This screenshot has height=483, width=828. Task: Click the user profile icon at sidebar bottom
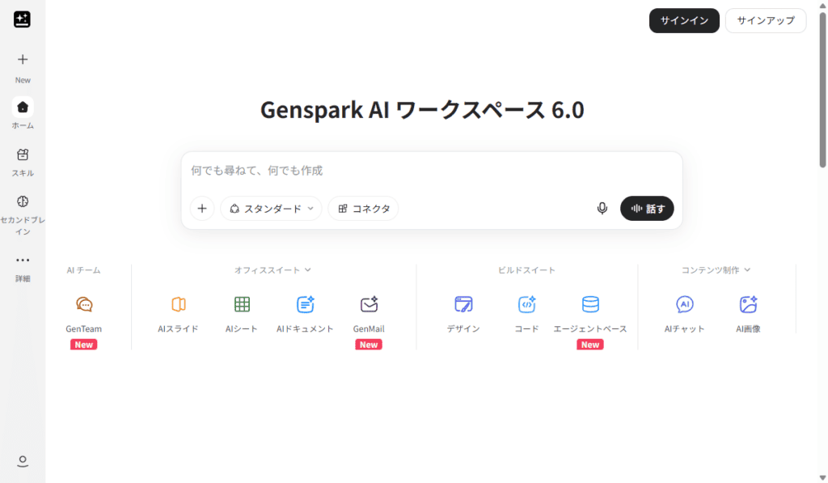point(22,461)
